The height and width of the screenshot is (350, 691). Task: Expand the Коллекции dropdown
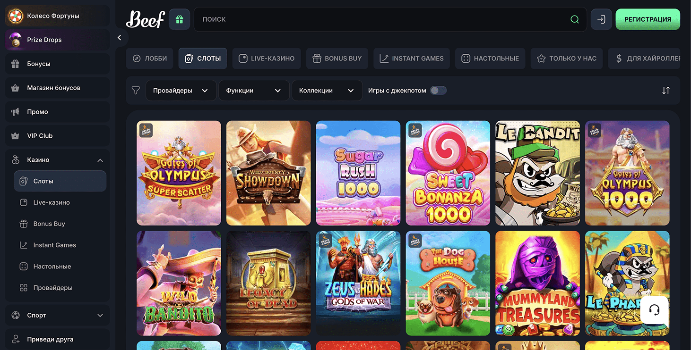click(x=327, y=91)
